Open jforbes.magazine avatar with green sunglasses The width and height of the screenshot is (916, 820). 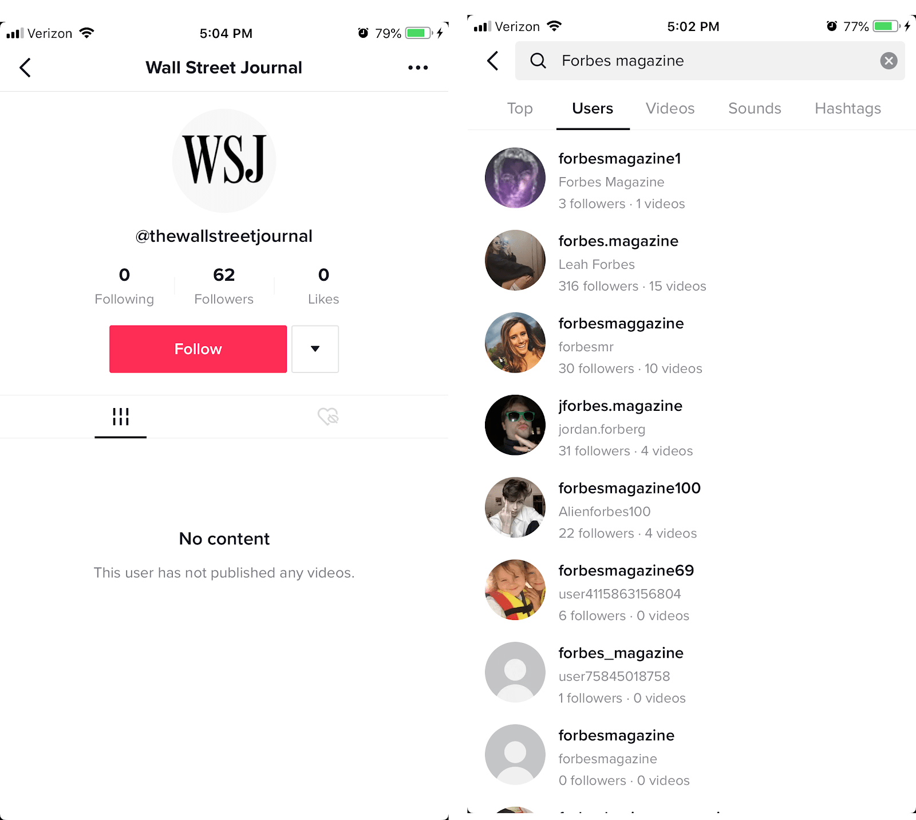coord(515,425)
